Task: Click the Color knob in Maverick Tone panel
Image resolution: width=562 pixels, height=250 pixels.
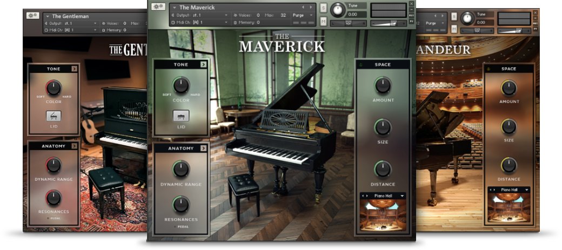Action: pyautogui.click(x=181, y=85)
